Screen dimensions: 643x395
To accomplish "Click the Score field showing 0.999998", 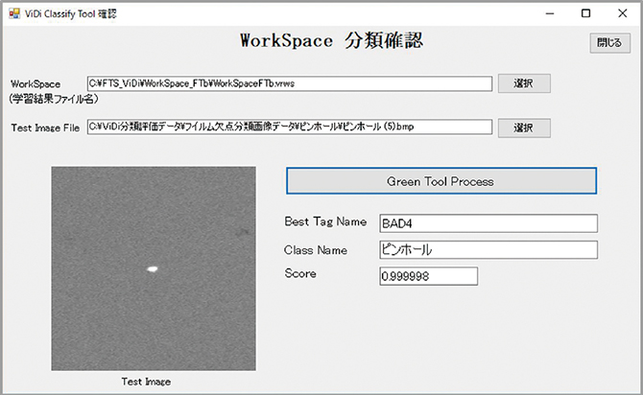I will point(429,276).
